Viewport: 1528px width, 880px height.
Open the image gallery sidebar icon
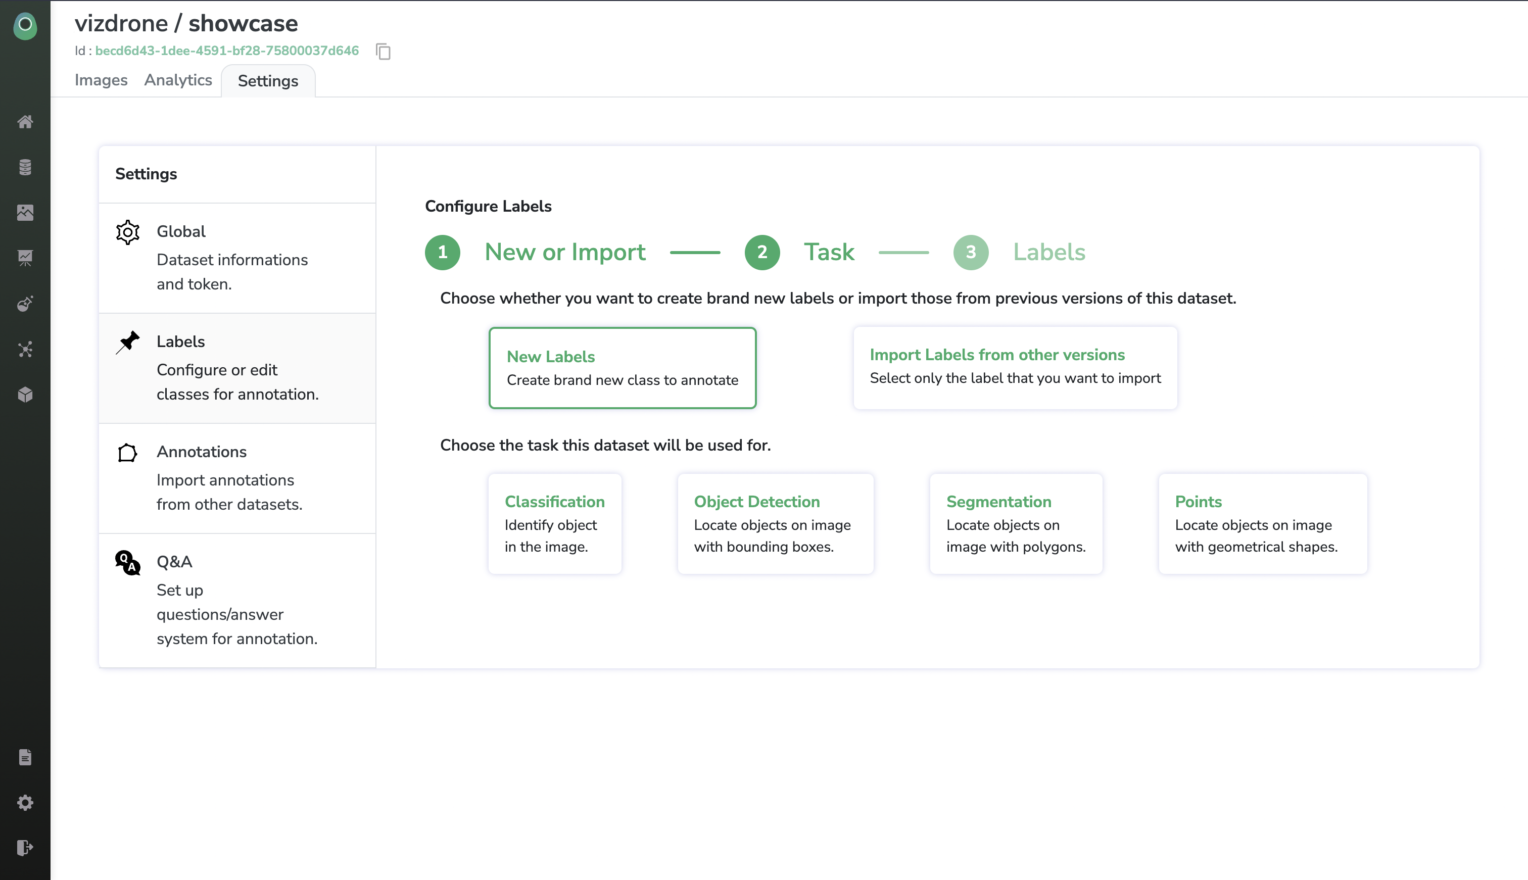[25, 213]
